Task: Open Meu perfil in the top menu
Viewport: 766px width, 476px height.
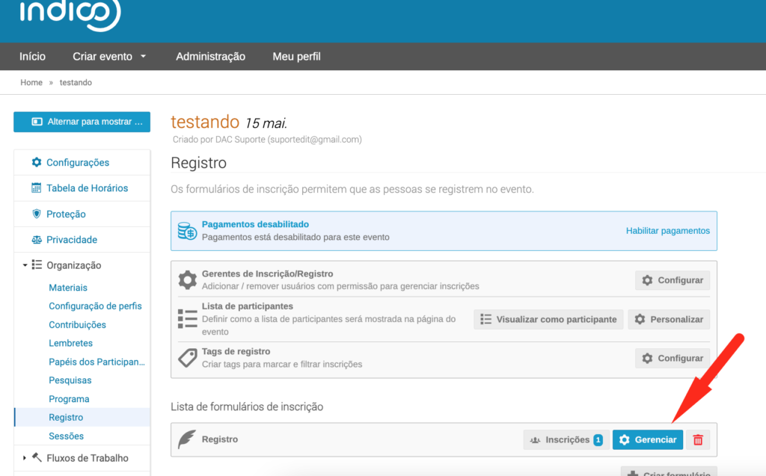Action: pos(296,57)
